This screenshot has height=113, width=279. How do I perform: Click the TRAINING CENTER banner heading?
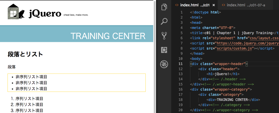pos(108,36)
